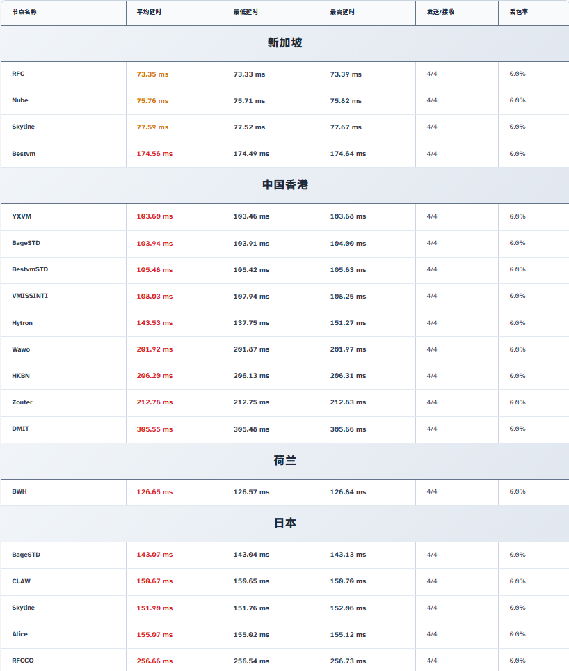Click the 节点名称 column header
Screen dimensions: 569x671
24,12
